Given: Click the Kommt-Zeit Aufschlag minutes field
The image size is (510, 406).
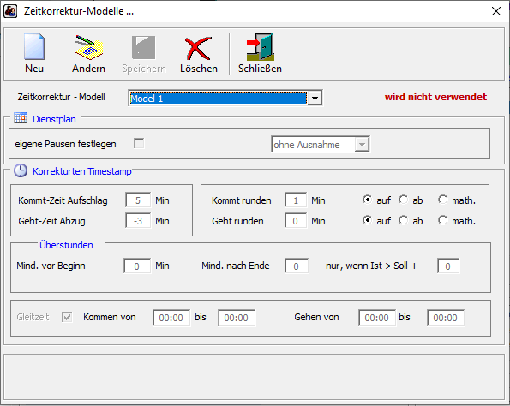Looking at the screenshot, I should coord(138,200).
